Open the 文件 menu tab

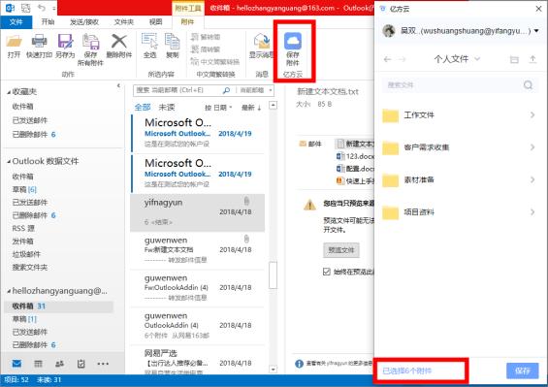pos(16,22)
